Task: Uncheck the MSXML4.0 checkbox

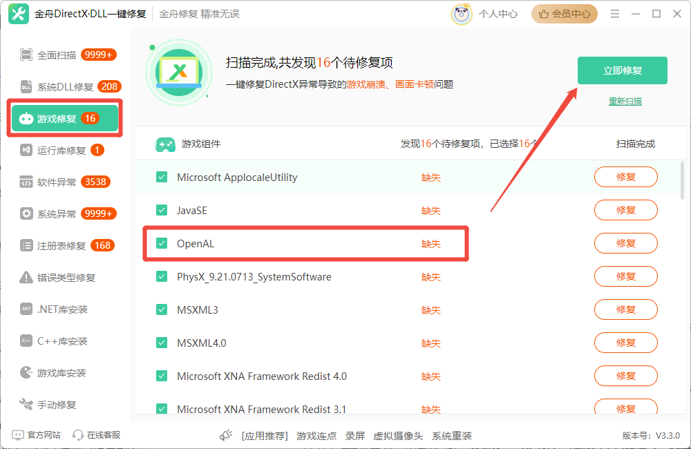Action: pos(162,343)
